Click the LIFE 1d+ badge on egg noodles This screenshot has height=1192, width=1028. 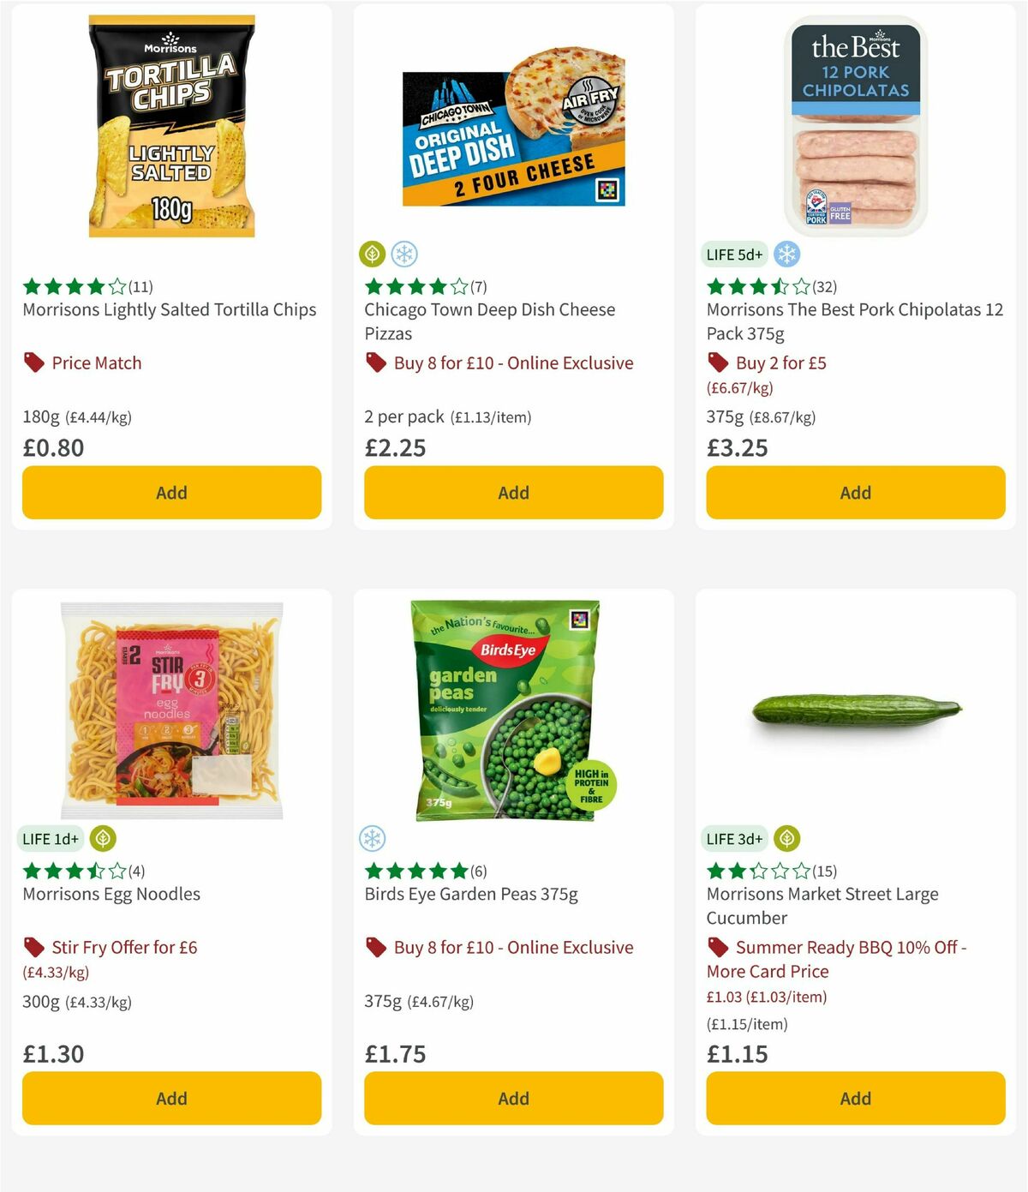click(x=51, y=839)
